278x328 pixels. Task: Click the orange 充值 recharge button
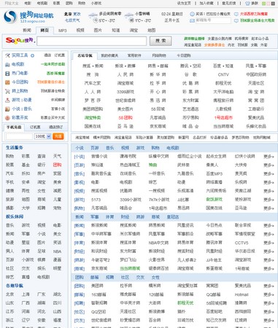click(58, 136)
